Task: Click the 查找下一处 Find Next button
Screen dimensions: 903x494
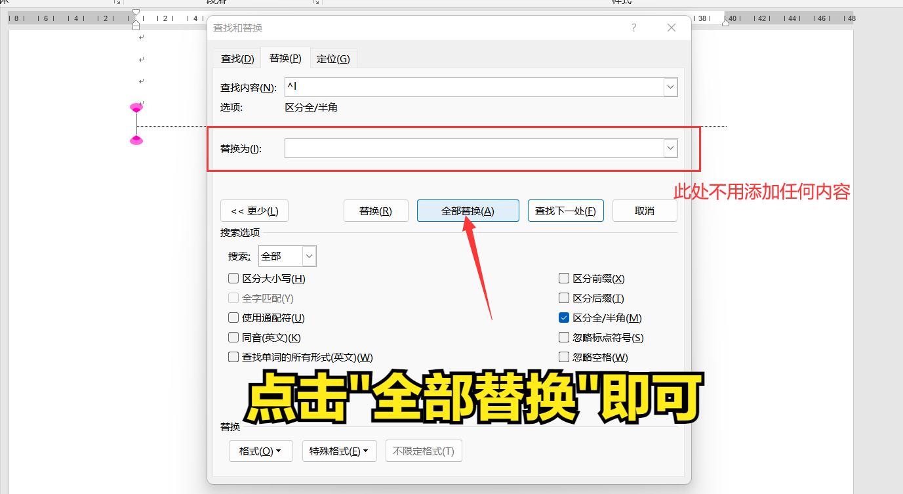Action: [x=565, y=210]
